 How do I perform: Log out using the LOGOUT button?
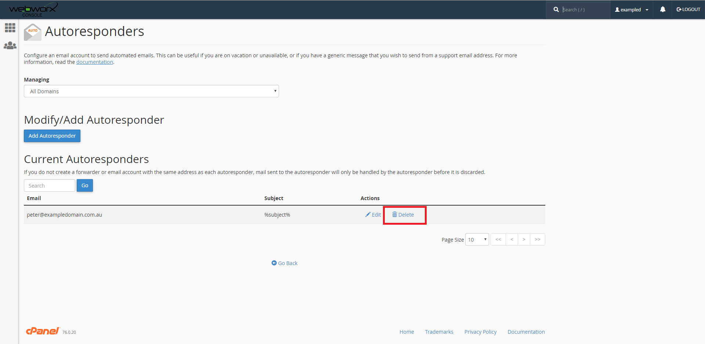[688, 10]
